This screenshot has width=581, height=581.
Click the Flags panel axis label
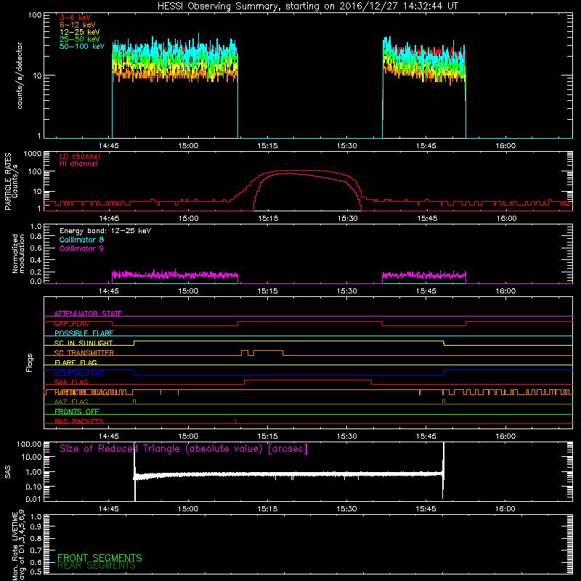30,362
